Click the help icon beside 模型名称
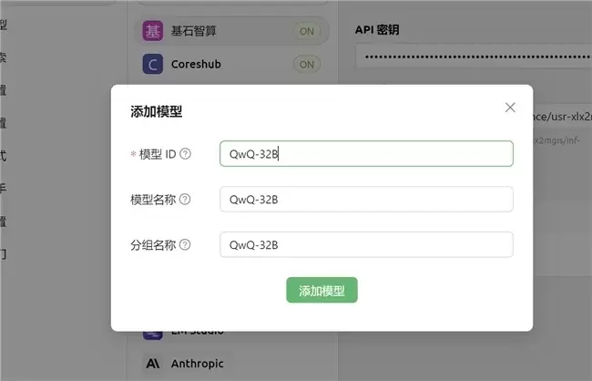 pos(186,199)
